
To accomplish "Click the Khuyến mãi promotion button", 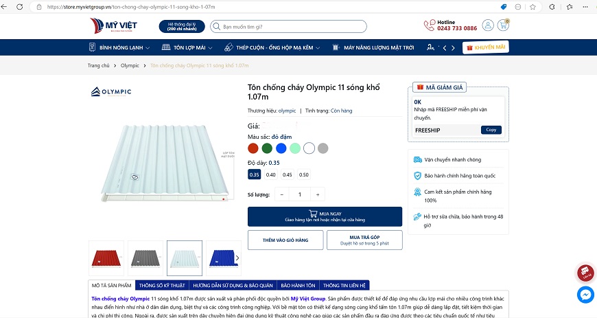I will [485, 47].
